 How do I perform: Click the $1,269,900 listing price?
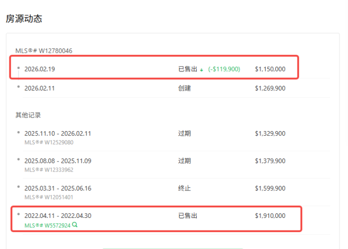[270, 88]
